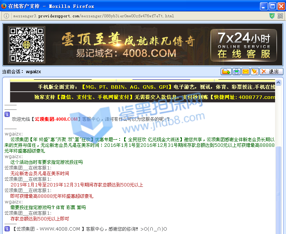
Task: Click the 7x24小时 在线客服 banner badge
Action: pos(244,45)
